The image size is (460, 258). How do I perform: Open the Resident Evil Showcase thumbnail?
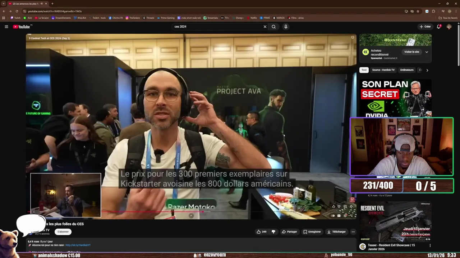click(x=395, y=222)
